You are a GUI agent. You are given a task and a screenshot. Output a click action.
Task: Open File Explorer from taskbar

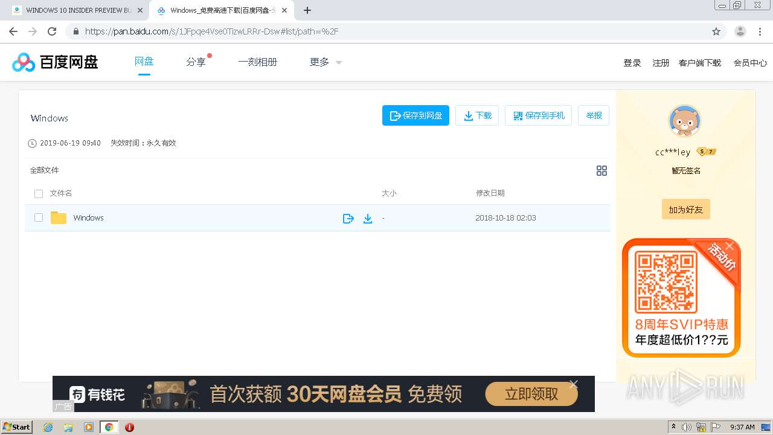pyautogui.click(x=68, y=427)
